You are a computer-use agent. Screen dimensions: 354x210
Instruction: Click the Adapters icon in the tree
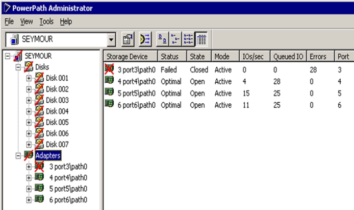[x=29, y=155]
